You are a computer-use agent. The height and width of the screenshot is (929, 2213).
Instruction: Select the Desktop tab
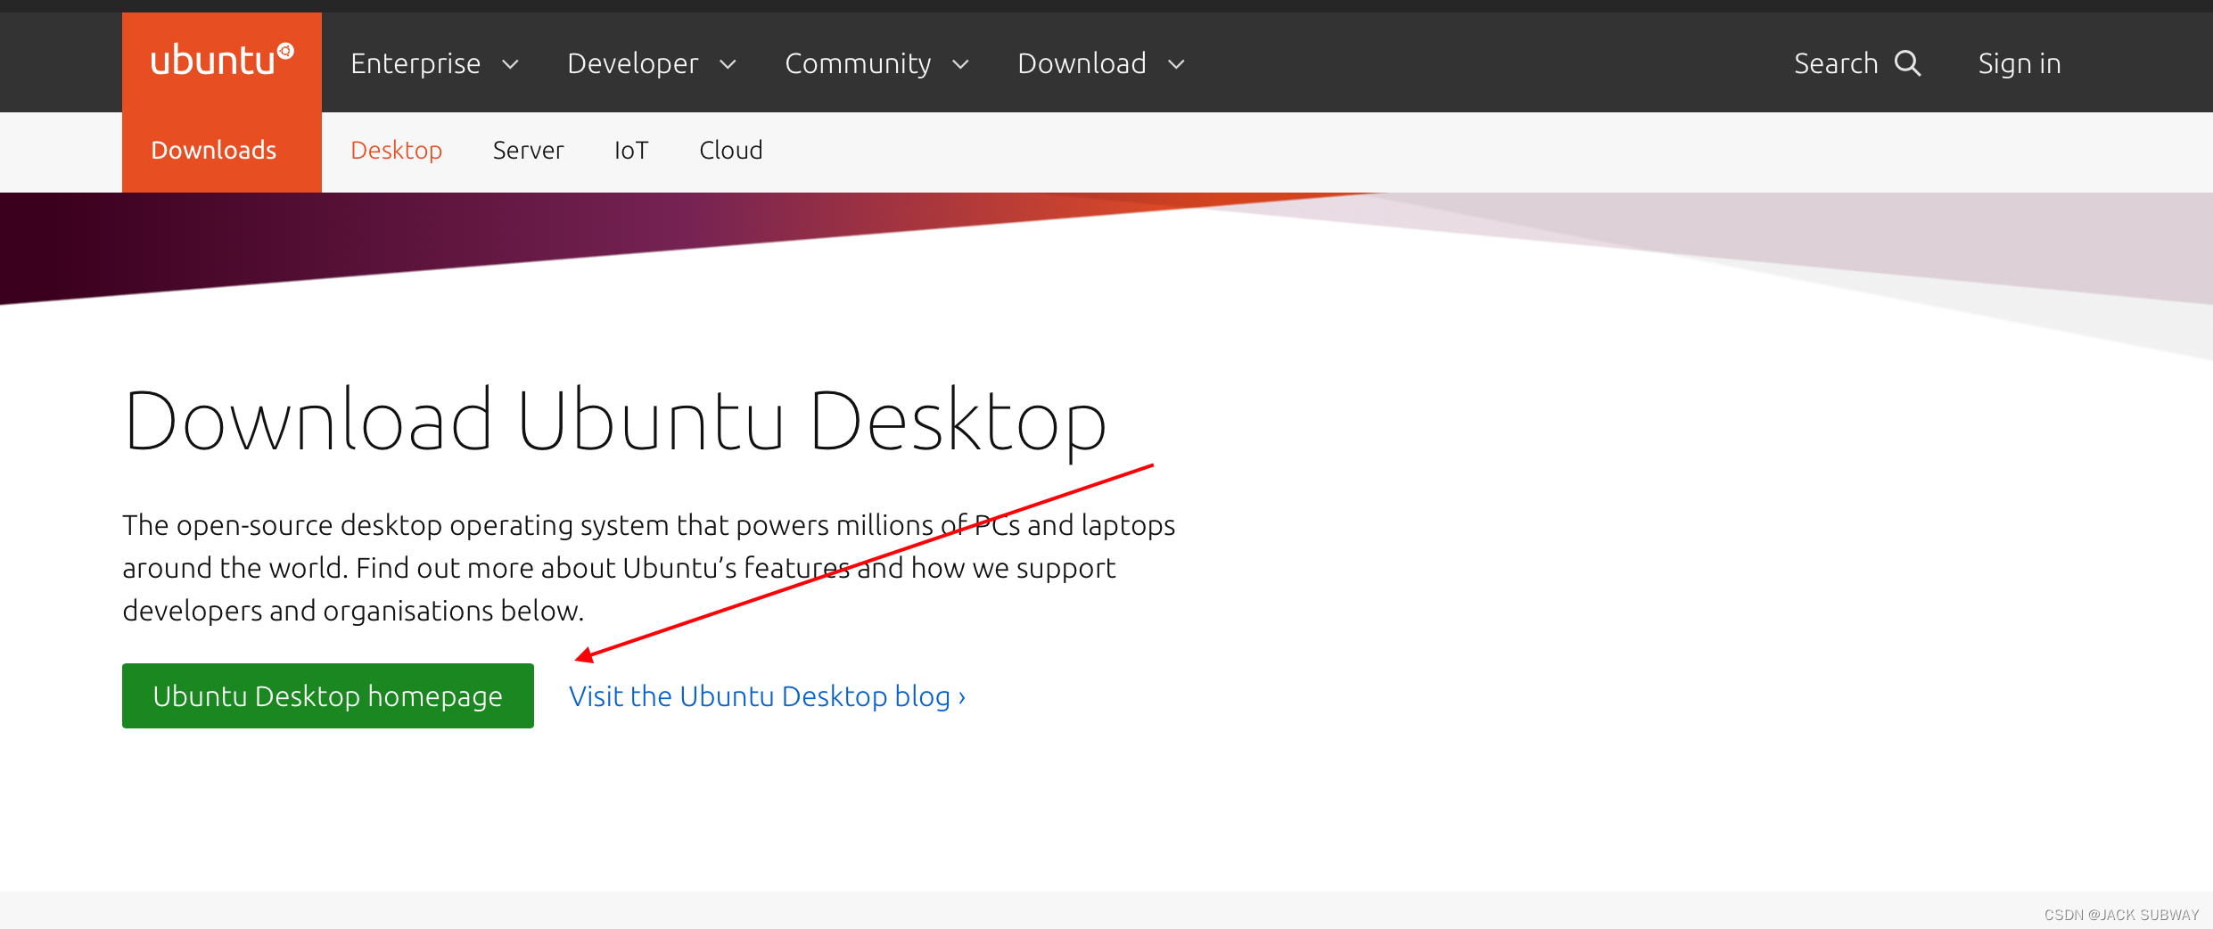coord(396,150)
